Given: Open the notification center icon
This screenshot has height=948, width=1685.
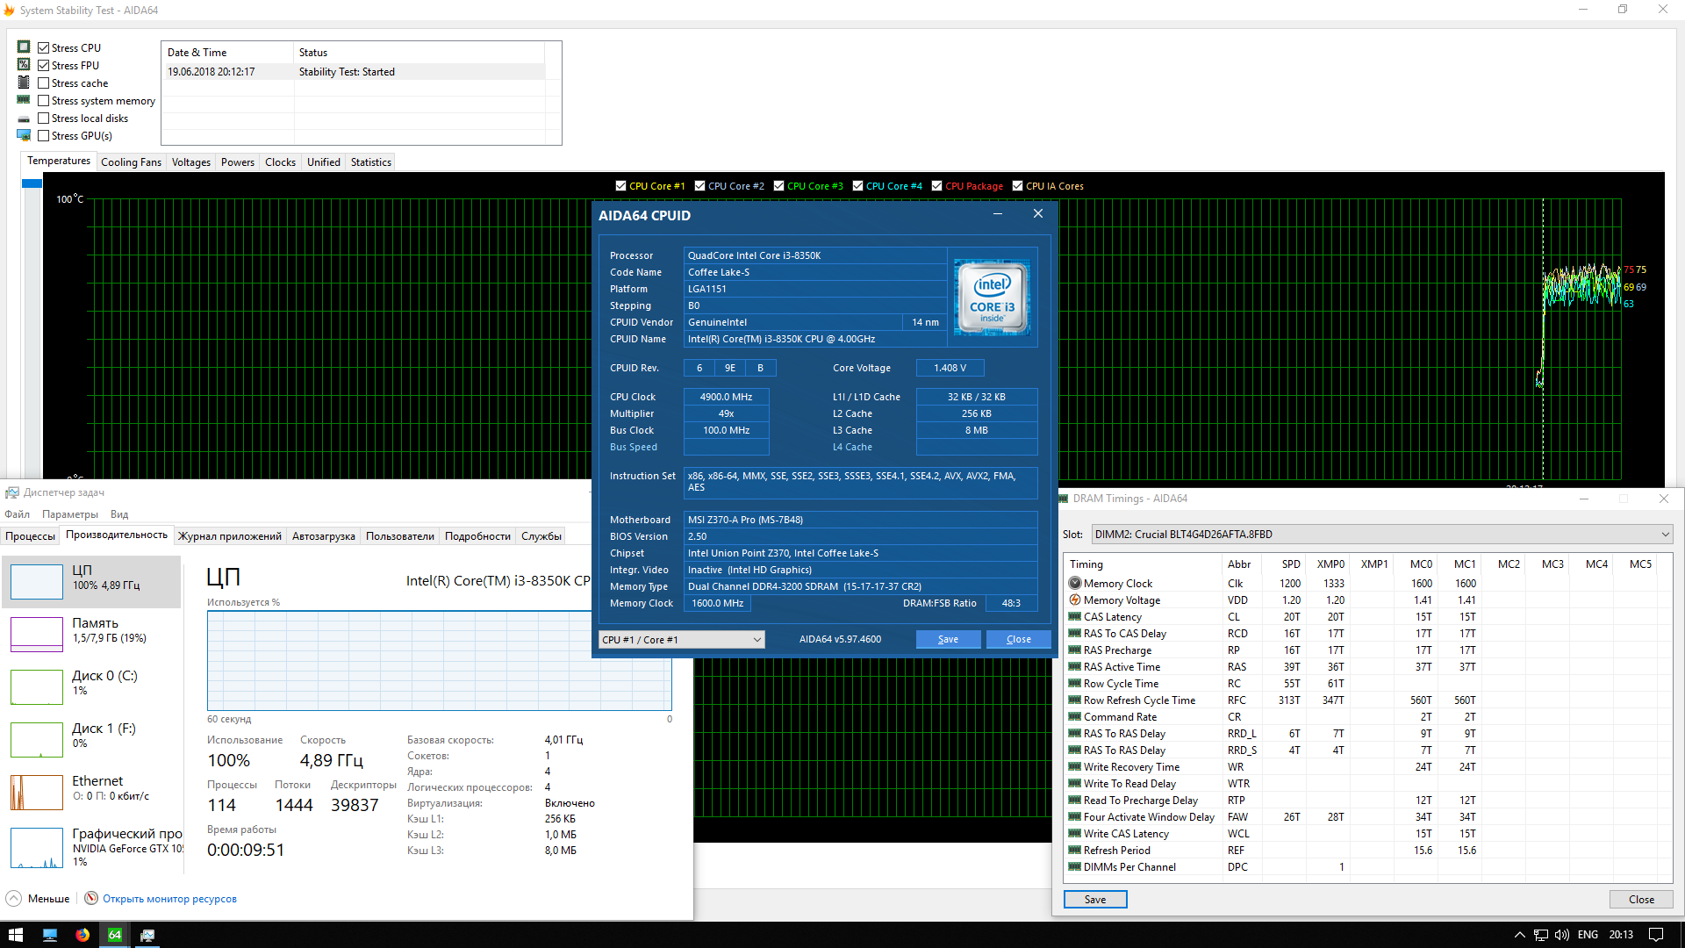Looking at the screenshot, I should [x=1656, y=935].
